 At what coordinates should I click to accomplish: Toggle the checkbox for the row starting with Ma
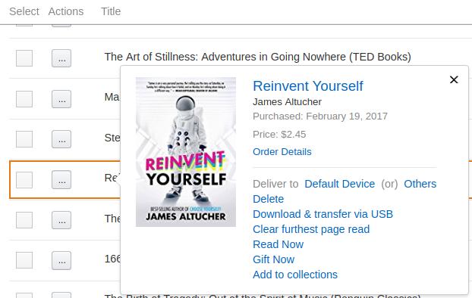(x=24, y=99)
